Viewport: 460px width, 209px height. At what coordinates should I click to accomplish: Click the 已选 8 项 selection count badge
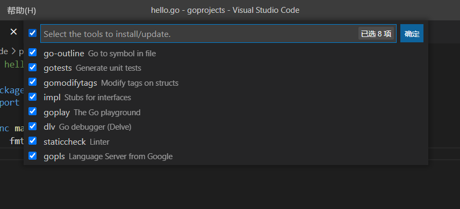[376, 34]
